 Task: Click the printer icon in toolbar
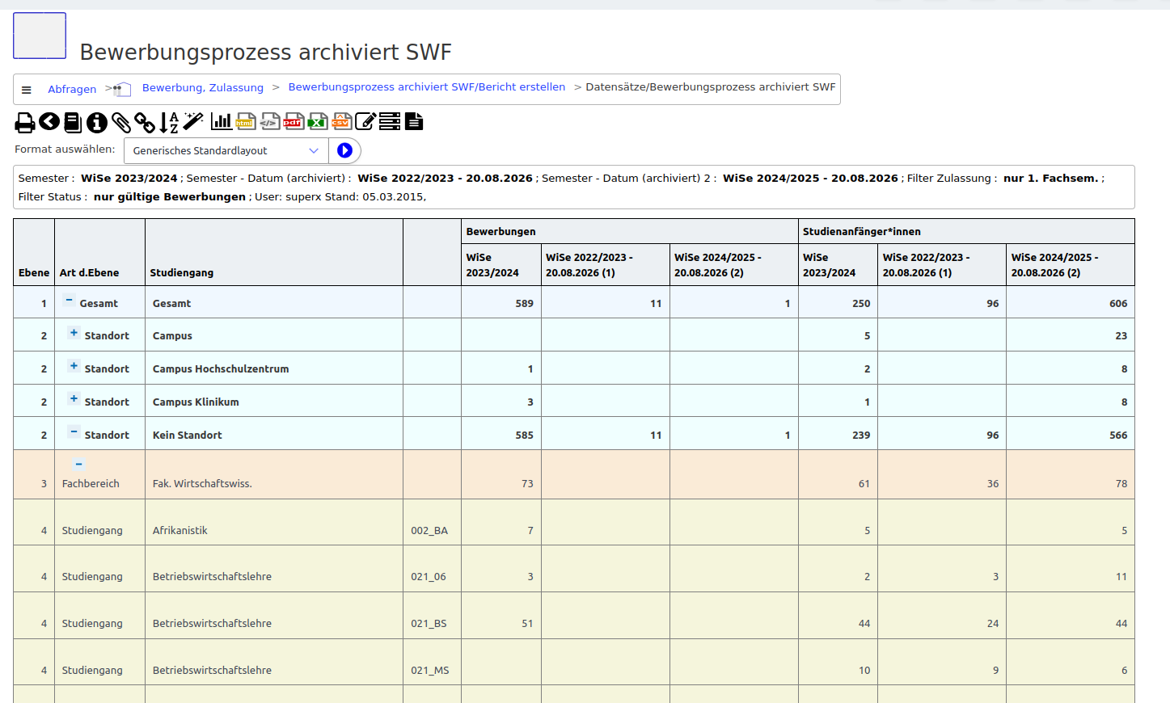[x=25, y=122]
